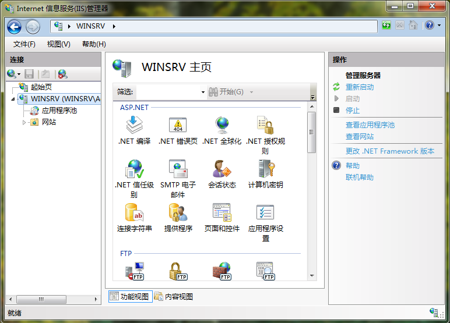Open the 文件(F) menu
Screen dimensions: 450x323
point(24,44)
